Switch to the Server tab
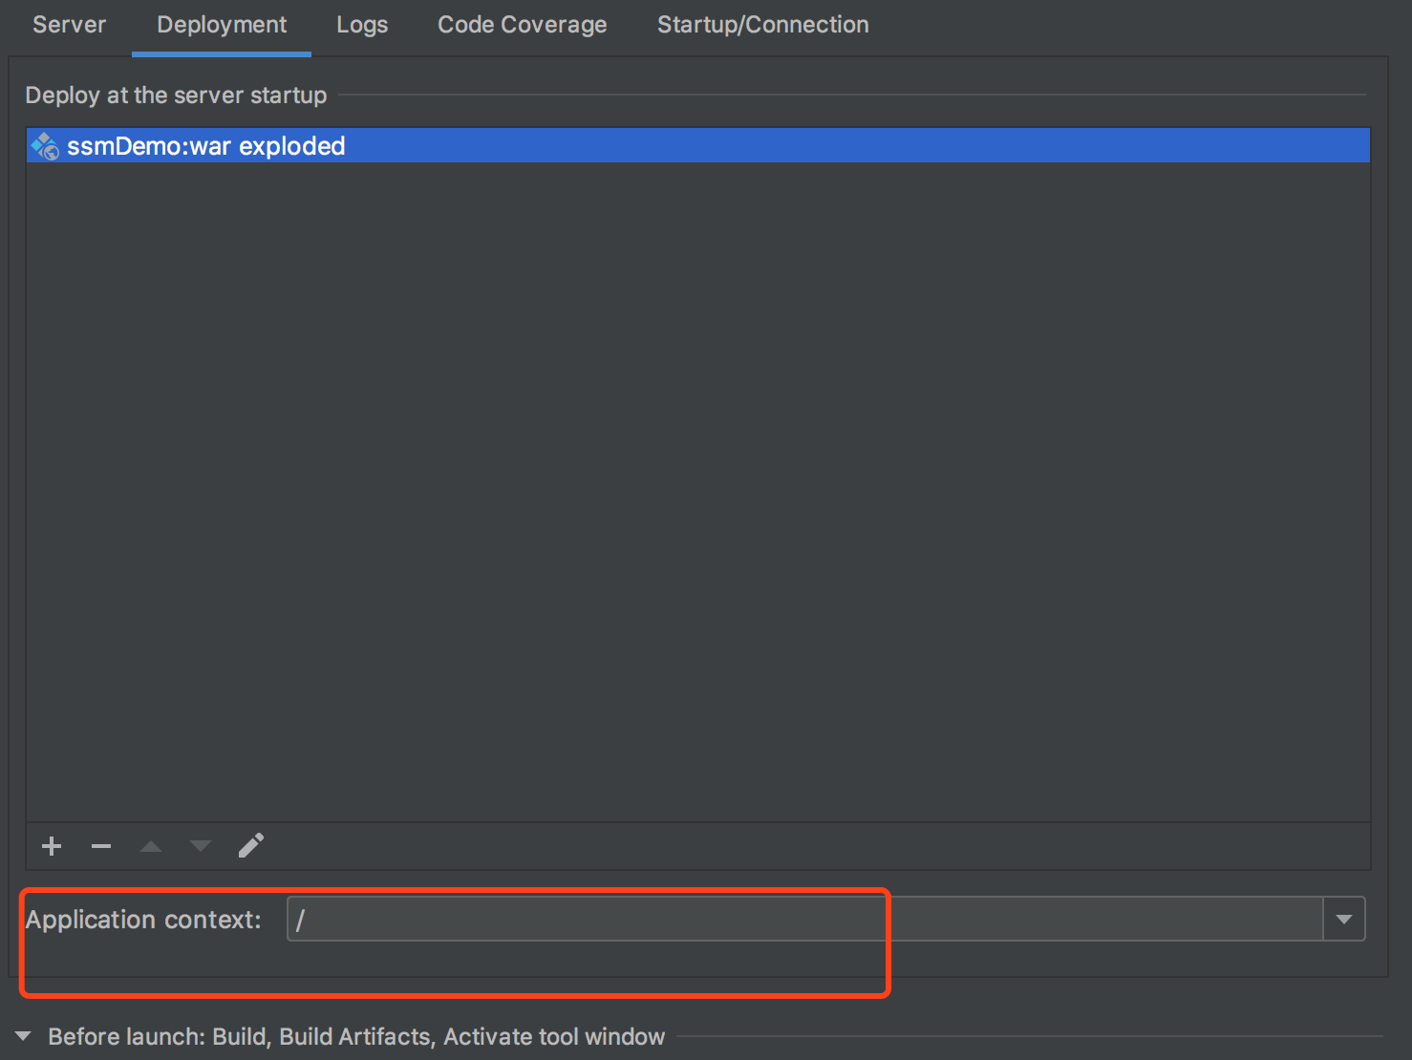 [x=69, y=25]
